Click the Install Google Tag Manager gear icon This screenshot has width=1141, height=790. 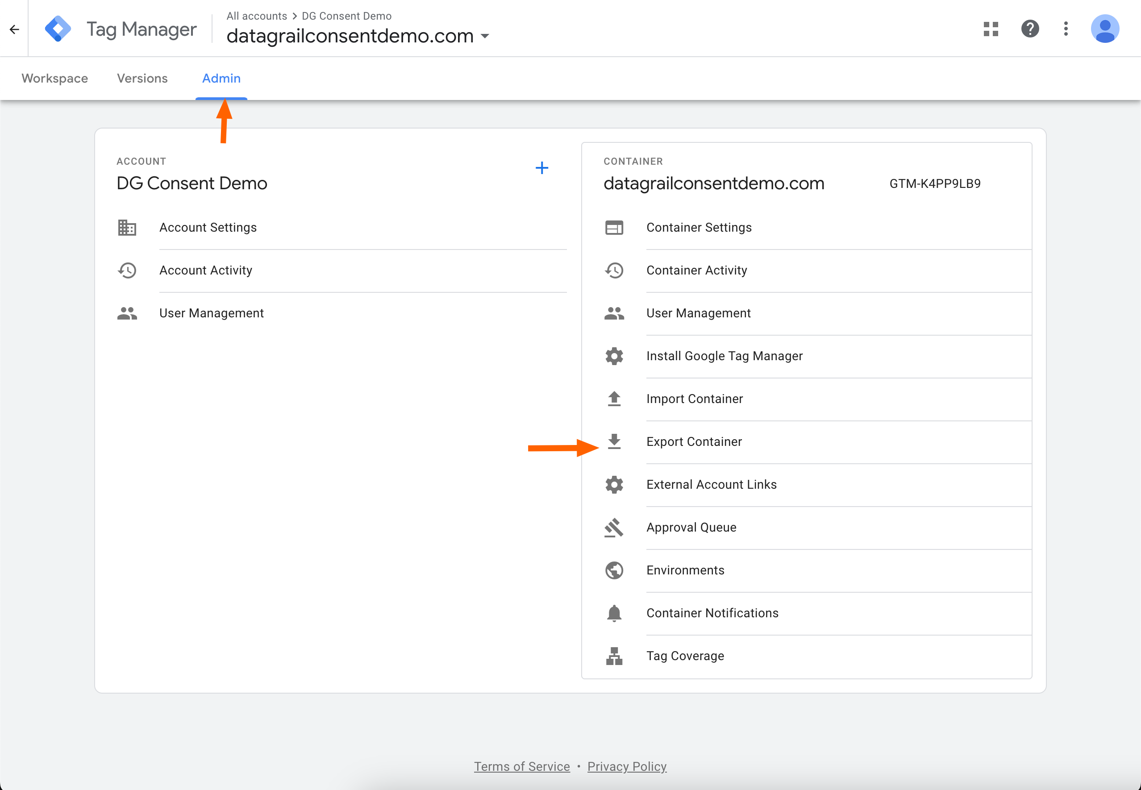614,356
